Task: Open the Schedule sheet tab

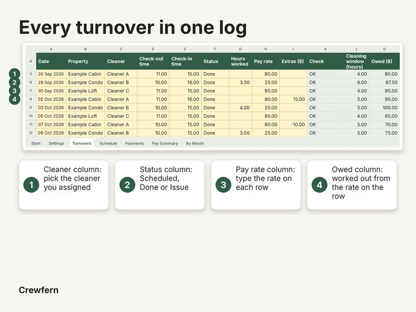Action: [108, 143]
